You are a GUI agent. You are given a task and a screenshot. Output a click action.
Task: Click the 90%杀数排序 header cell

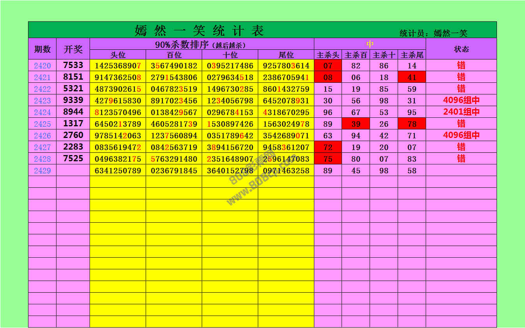coord(201,44)
